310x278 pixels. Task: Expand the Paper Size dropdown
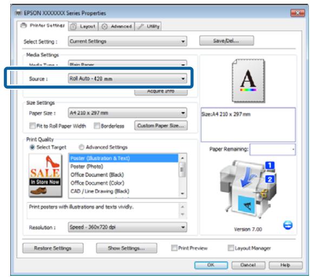pyautogui.click(x=128, y=113)
